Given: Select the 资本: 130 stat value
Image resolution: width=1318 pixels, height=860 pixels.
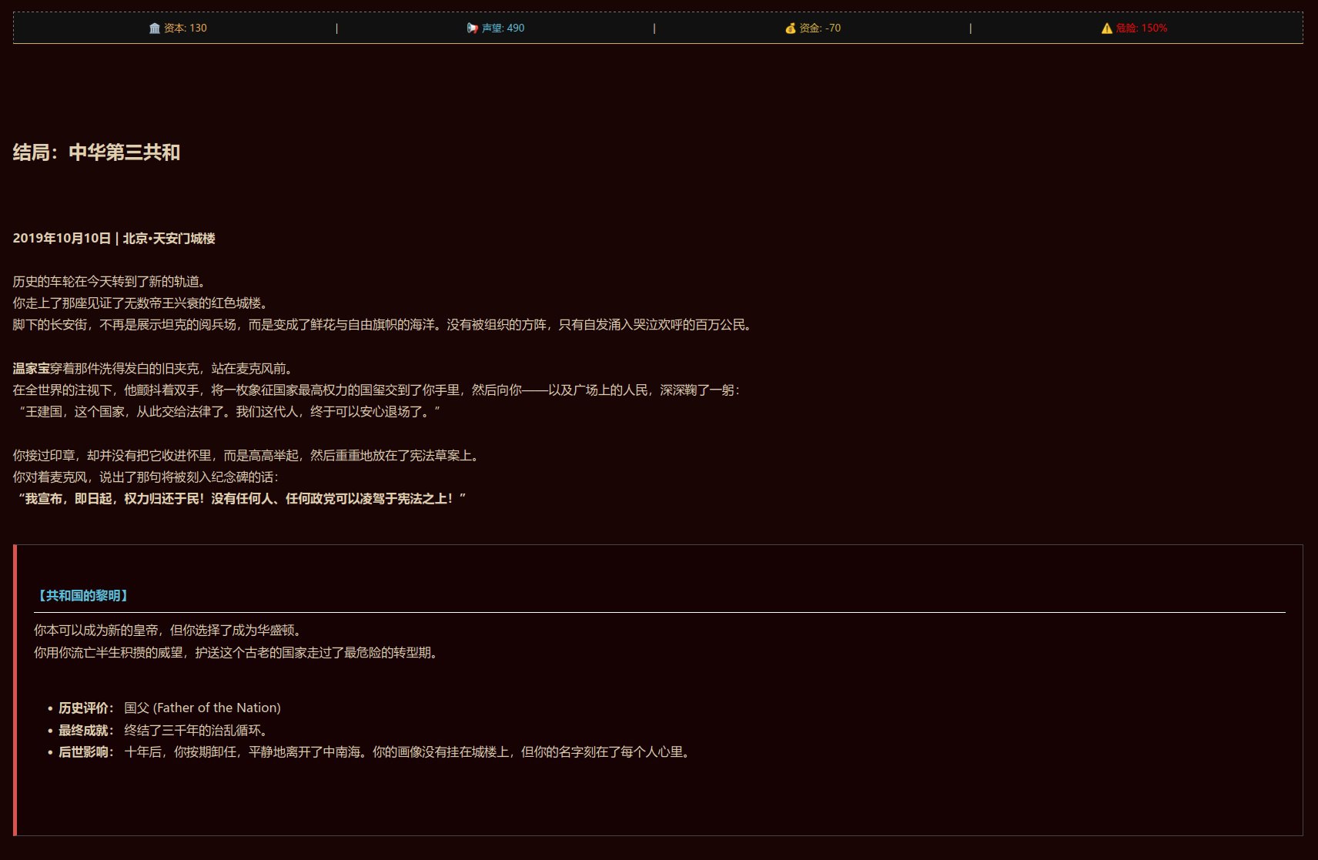Looking at the screenshot, I should [185, 28].
